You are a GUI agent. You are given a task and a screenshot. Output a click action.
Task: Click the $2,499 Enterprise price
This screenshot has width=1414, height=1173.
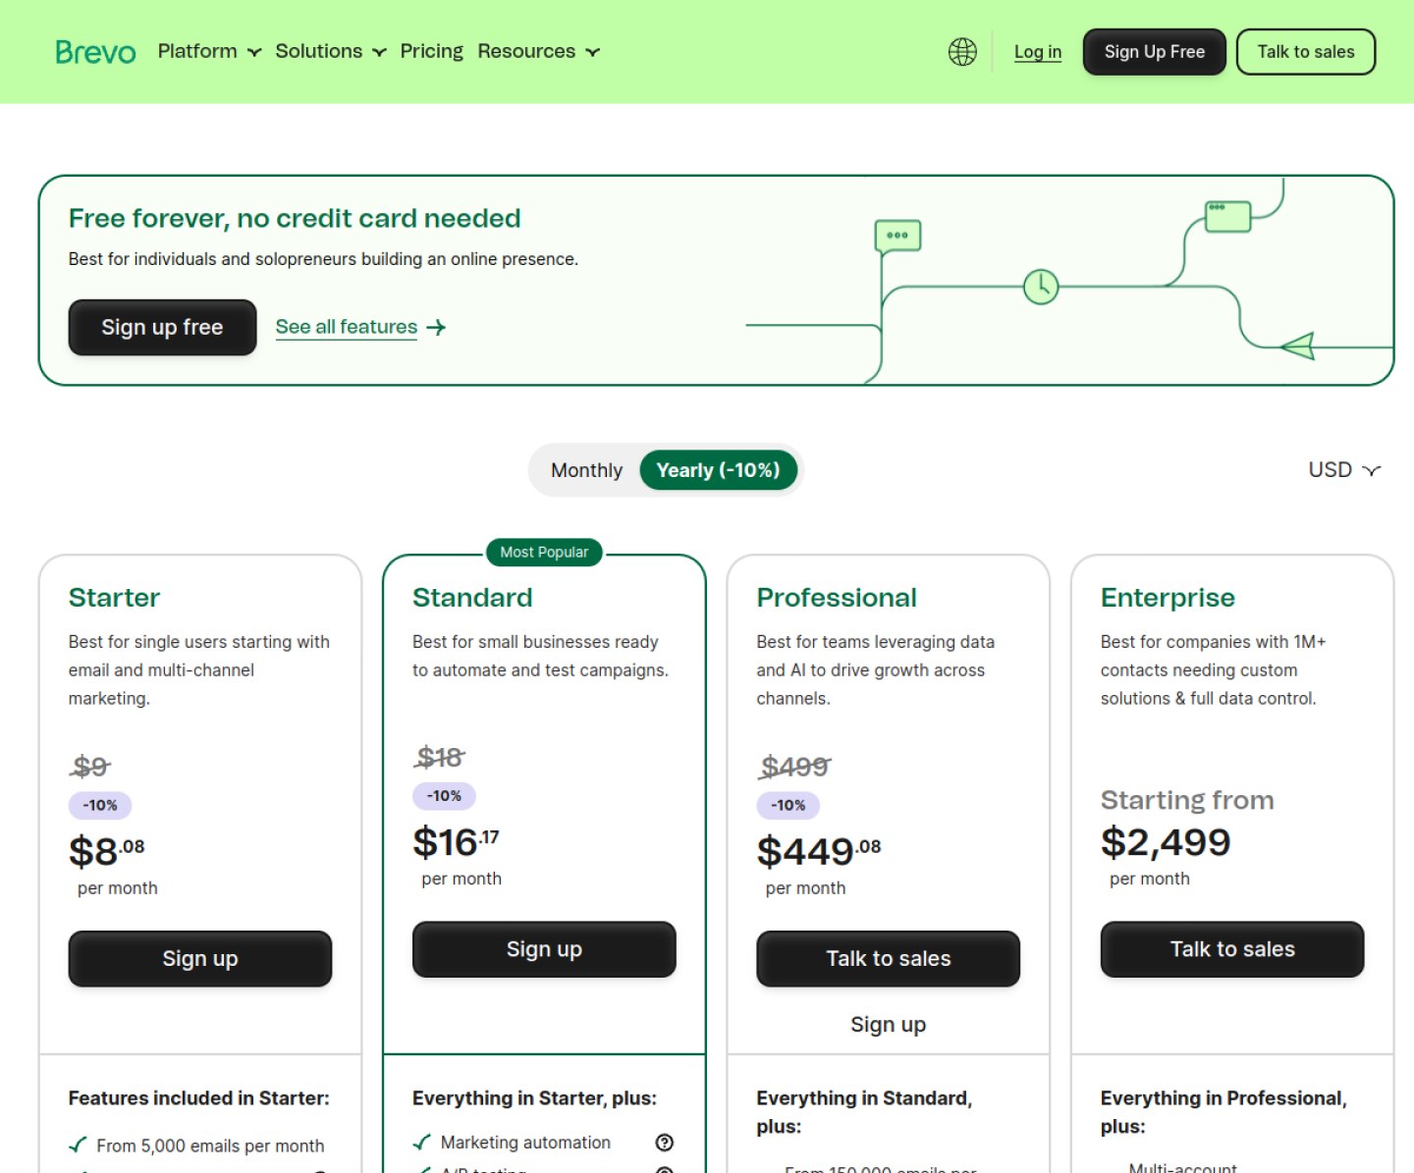pos(1166,842)
